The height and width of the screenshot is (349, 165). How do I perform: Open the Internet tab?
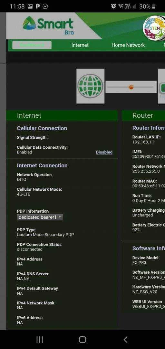(80, 45)
